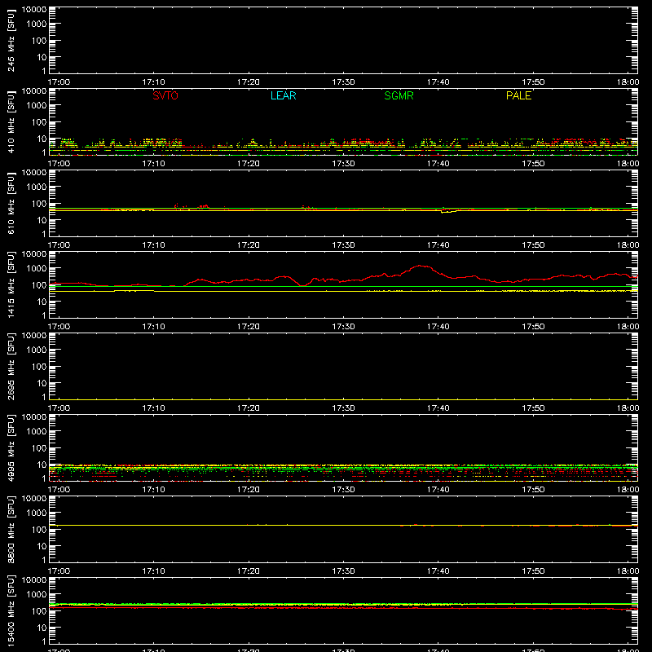
Task: Select the 245 MHz [SFU] axis title
Action: point(11,40)
